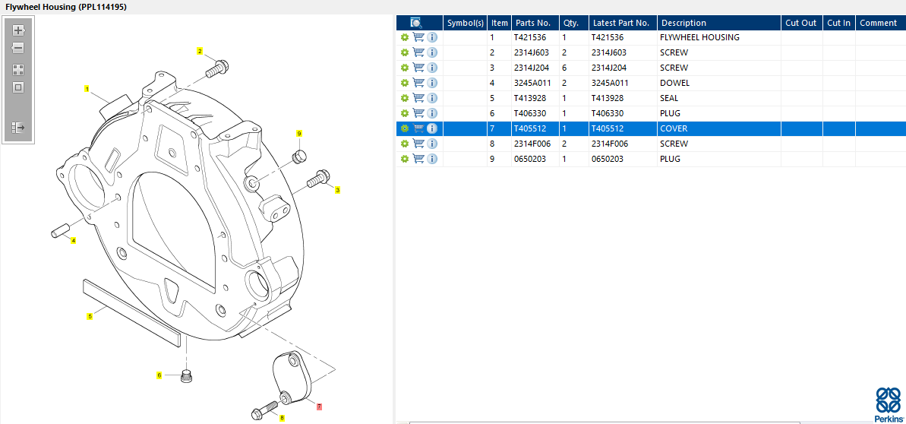Click gear icon for FLYWHEEL HOUSING row
This screenshot has height=424, width=906.
[x=405, y=37]
